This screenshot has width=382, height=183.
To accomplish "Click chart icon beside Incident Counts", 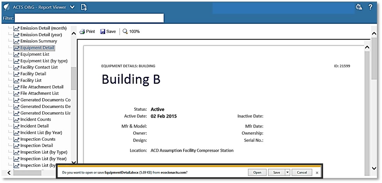I will coord(16,120).
